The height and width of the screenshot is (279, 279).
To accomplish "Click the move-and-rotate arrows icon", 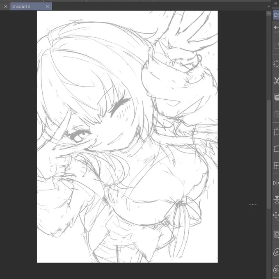I will [x=276, y=216].
